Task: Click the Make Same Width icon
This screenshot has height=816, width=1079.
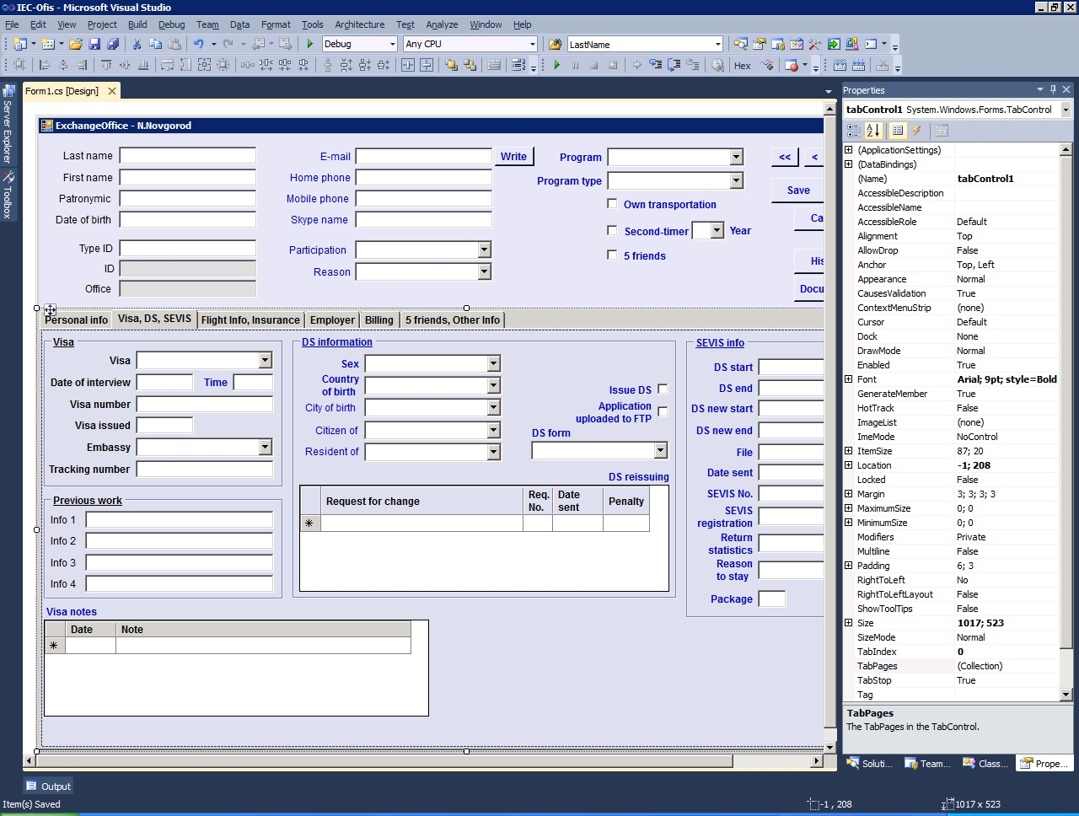Action: (x=167, y=65)
